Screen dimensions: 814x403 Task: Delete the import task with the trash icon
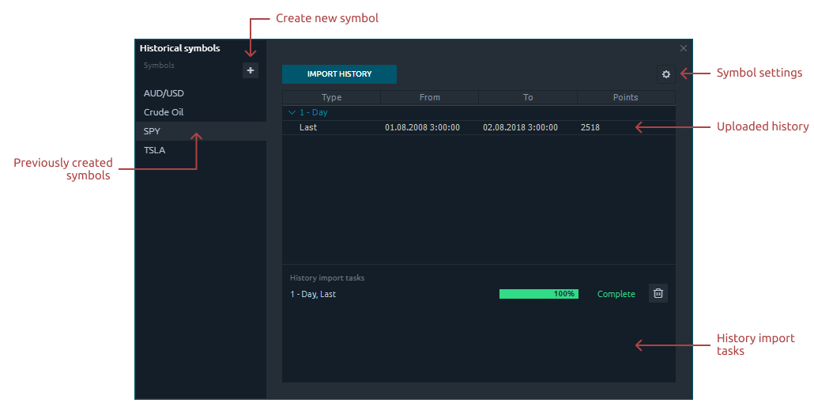coord(658,293)
